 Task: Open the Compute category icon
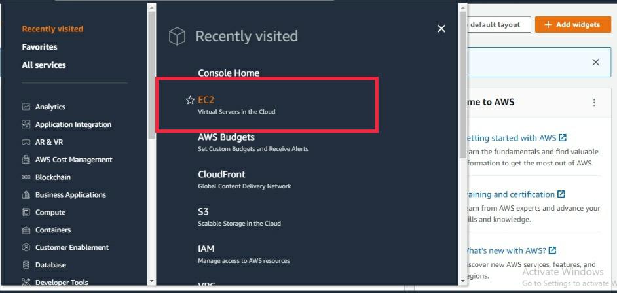26,212
